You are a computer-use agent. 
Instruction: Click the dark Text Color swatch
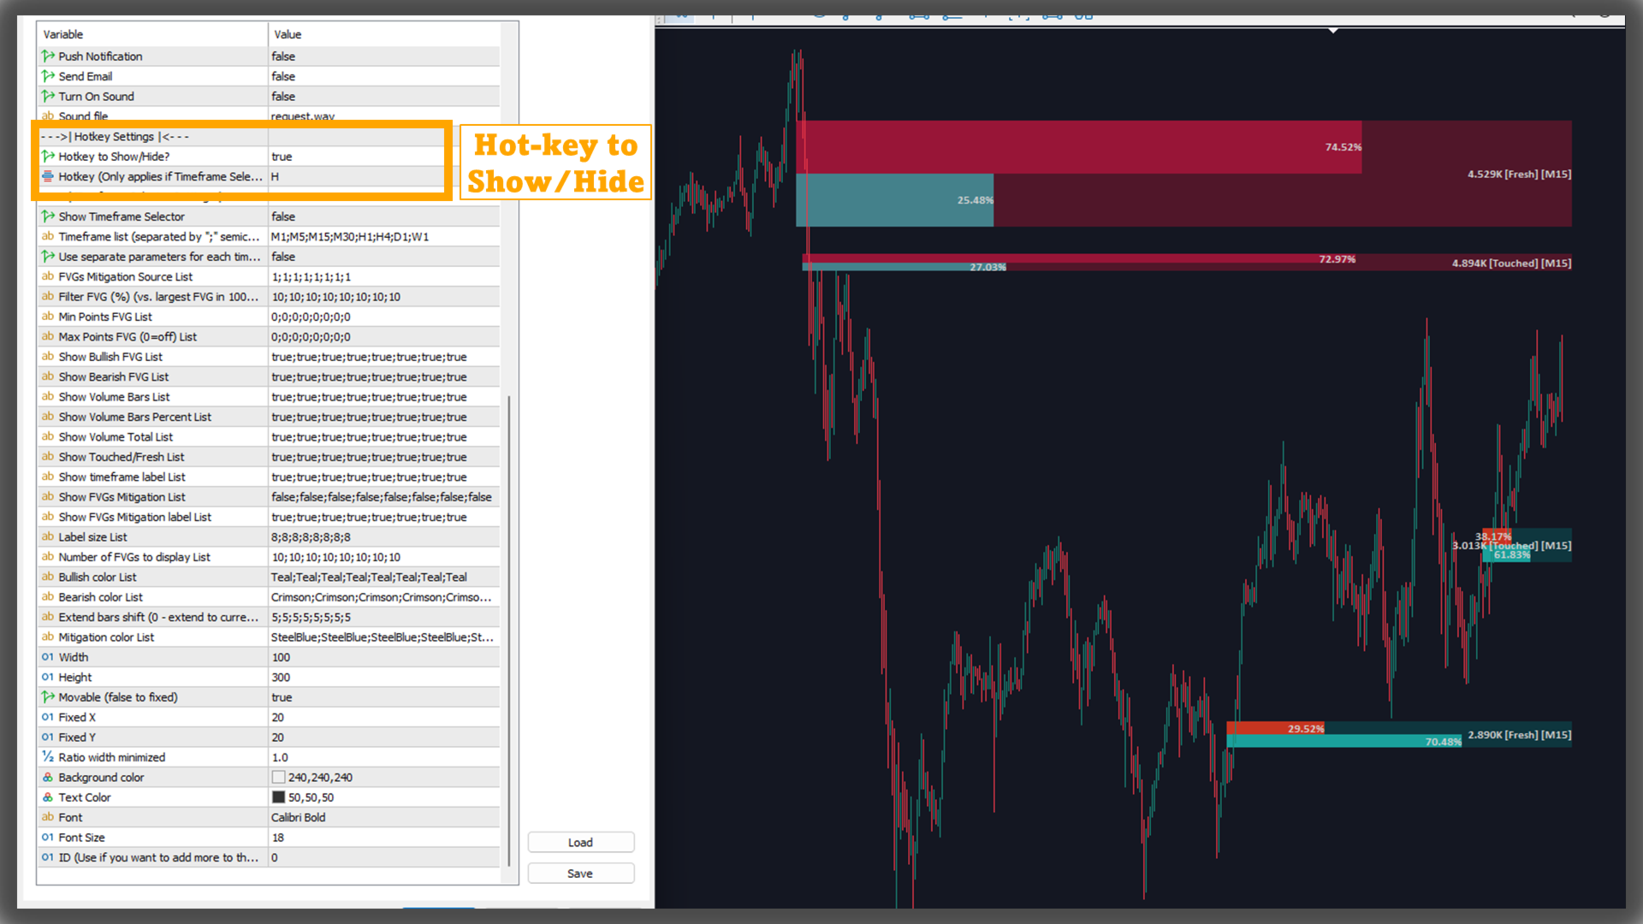[x=278, y=797]
